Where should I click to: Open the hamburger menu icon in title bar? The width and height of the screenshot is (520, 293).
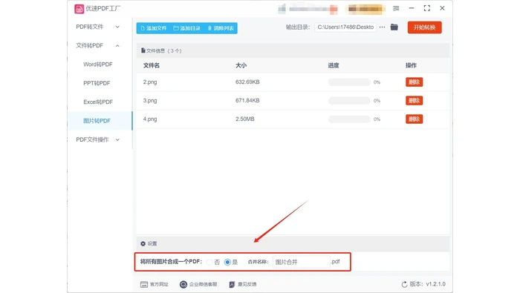(396, 8)
